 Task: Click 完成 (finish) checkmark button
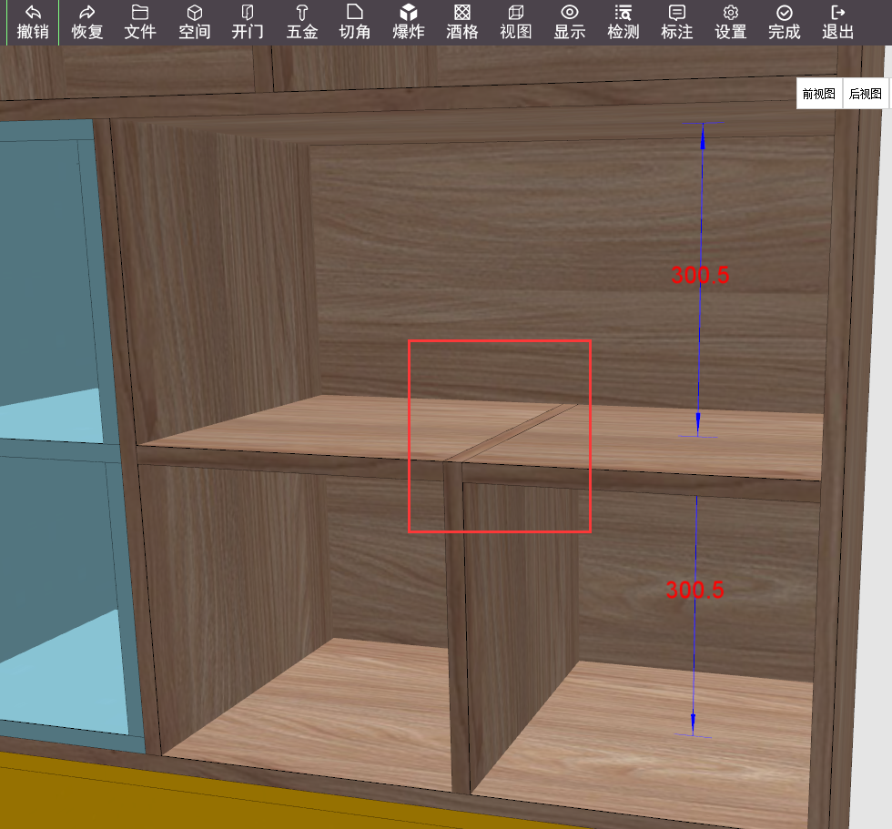tap(785, 22)
